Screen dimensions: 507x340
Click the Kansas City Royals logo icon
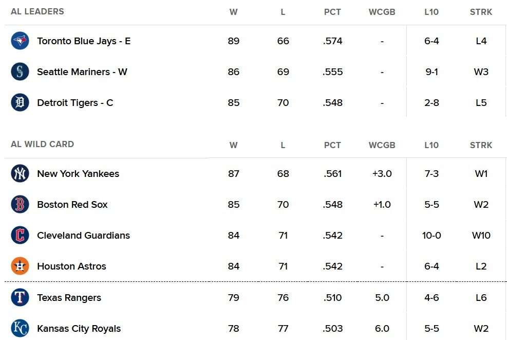pos(20,328)
